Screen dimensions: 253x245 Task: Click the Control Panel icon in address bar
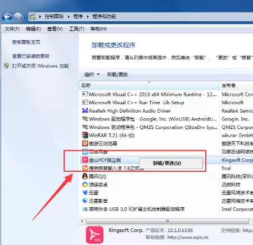33,17
